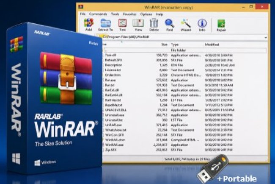This screenshot has width=275, height=184.
Task: Select the Order.htm file
Action: point(113,75)
